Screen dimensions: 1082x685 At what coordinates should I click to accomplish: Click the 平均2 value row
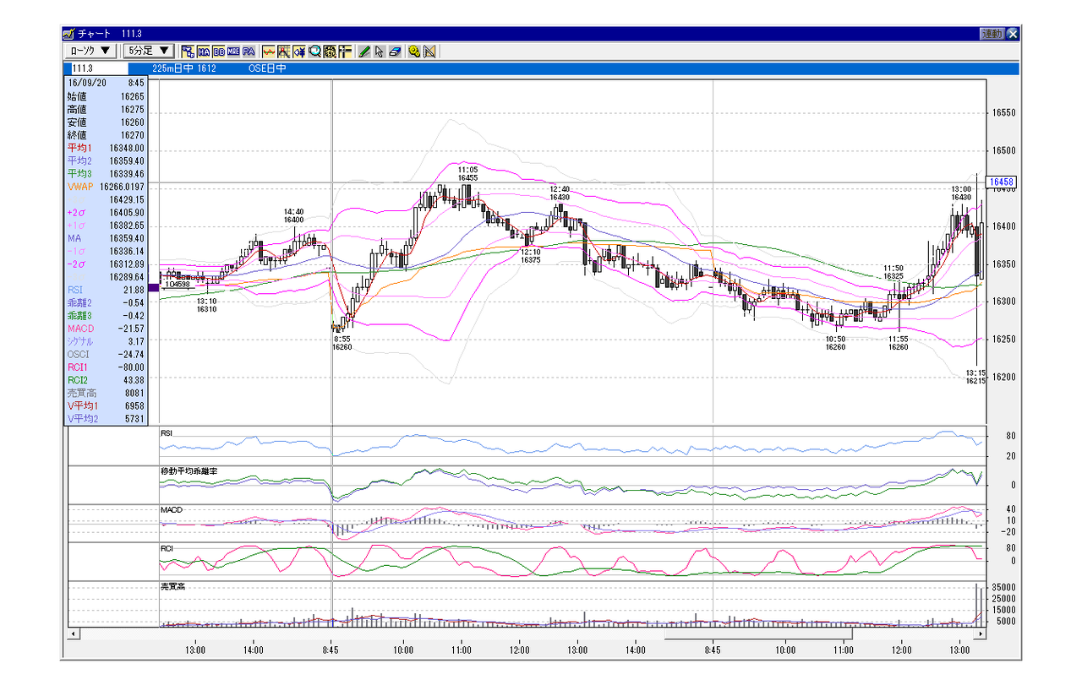(106, 160)
